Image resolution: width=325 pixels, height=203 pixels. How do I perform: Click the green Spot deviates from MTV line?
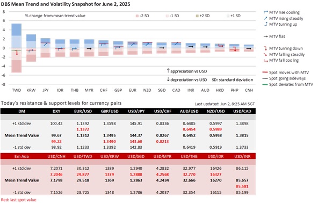(265, 84)
